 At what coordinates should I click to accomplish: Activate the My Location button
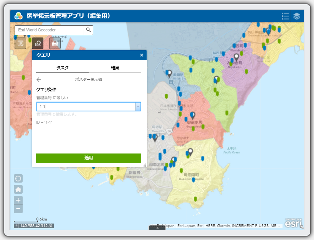pos(18,178)
